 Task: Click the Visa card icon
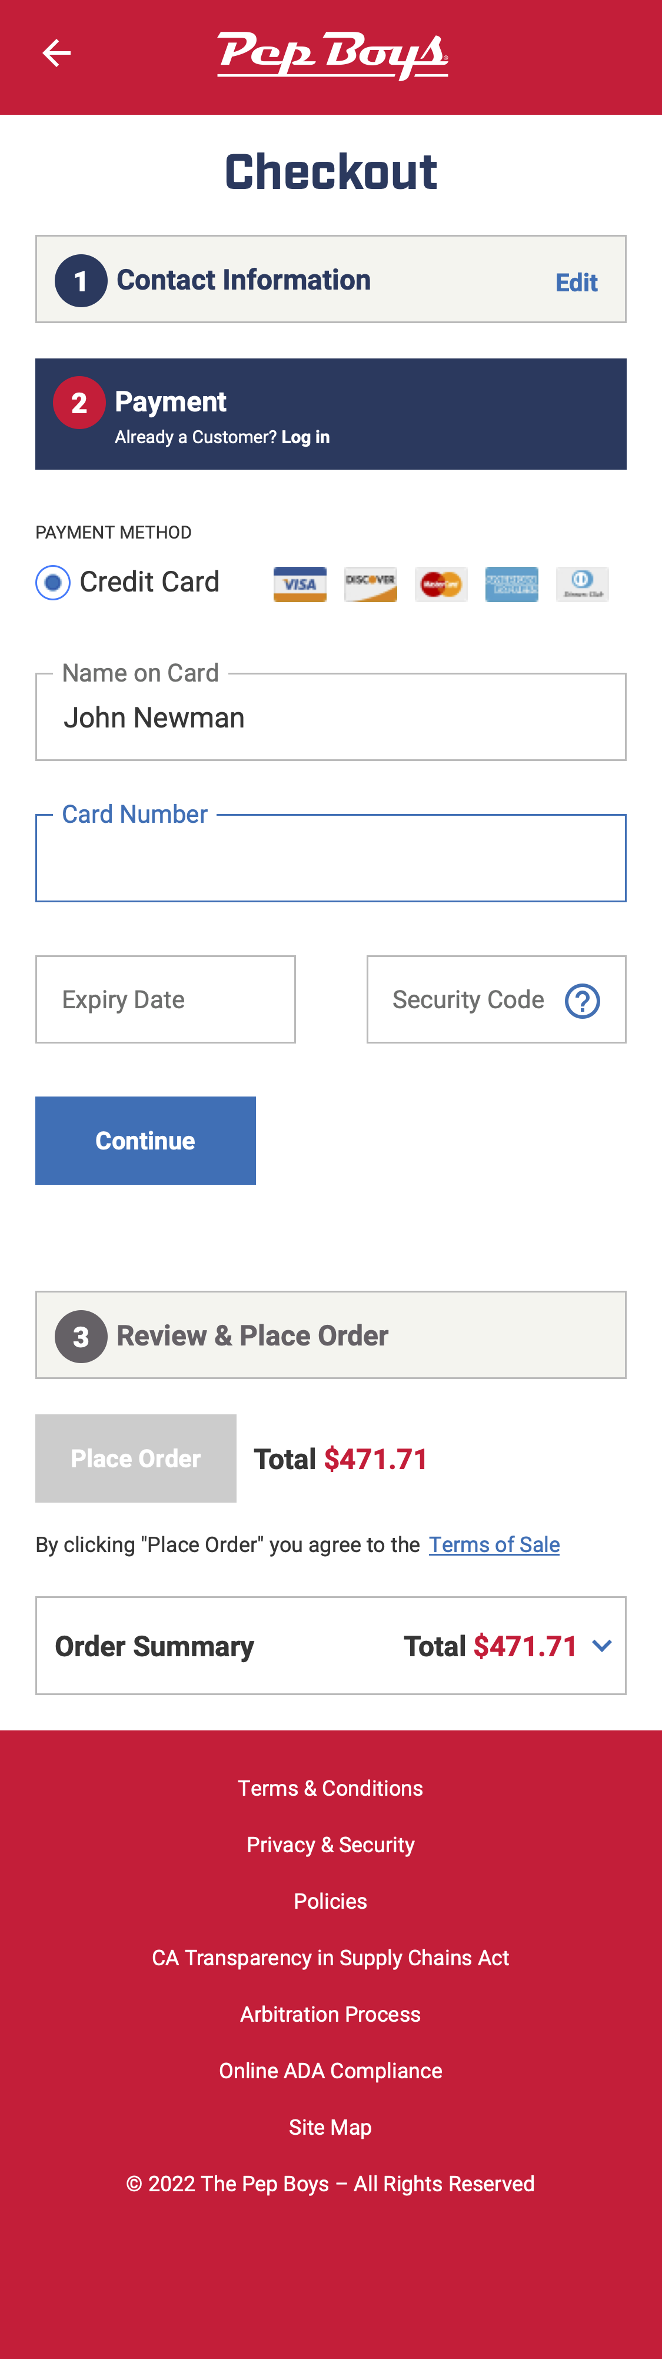tap(300, 584)
